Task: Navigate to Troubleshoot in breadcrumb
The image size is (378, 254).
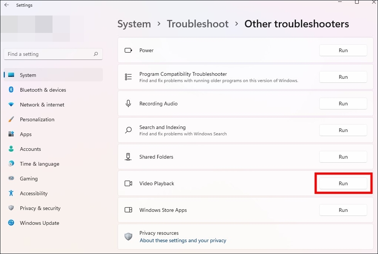Action: 198,24
